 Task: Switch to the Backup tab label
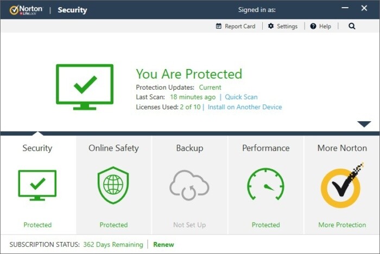(189, 148)
